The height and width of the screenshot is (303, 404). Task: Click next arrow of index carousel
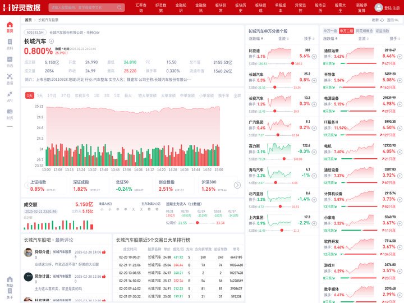point(237,185)
